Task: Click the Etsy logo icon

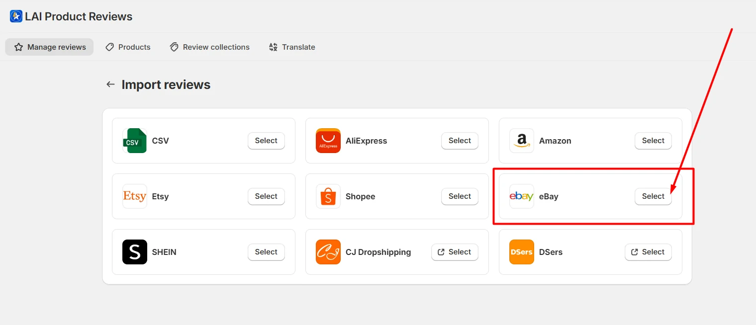Action: [x=135, y=196]
